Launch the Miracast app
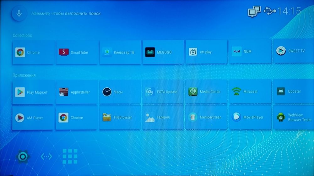The image size is (314, 176). pyautogui.click(x=250, y=91)
